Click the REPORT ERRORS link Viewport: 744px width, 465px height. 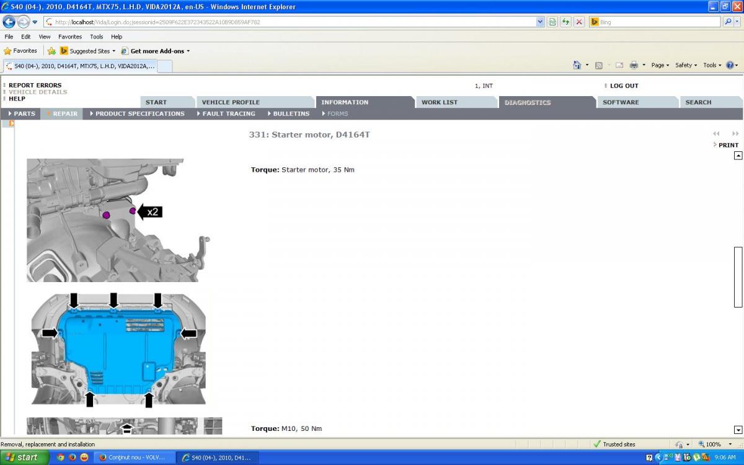(x=35, y=86)
